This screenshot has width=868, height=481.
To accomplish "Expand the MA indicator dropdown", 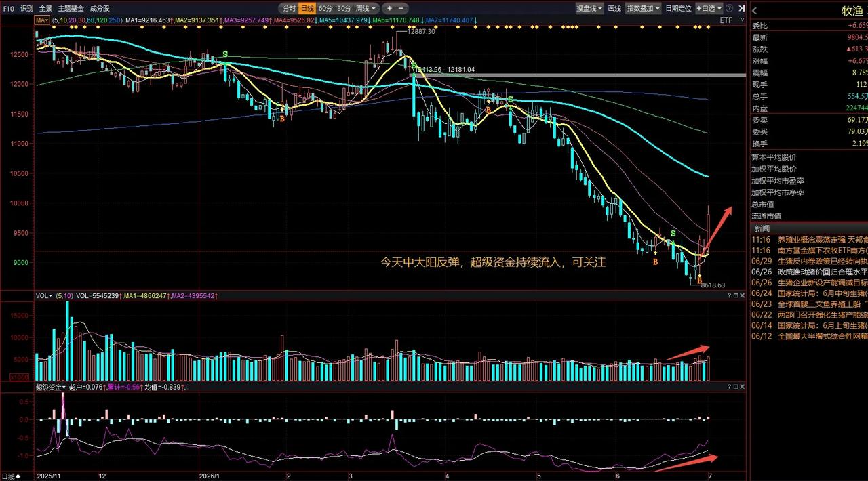I will click(41, 20).
